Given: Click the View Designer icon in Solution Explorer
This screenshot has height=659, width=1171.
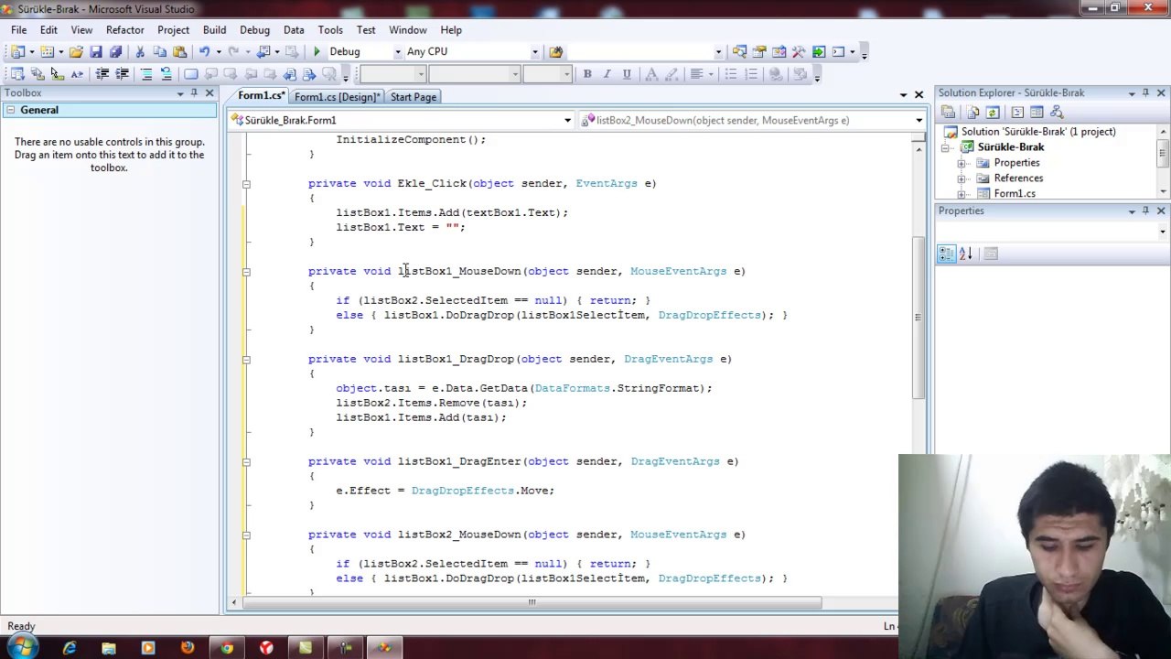Looking at the screenshot, I should pyautogui.click(x=1037, y=113).
